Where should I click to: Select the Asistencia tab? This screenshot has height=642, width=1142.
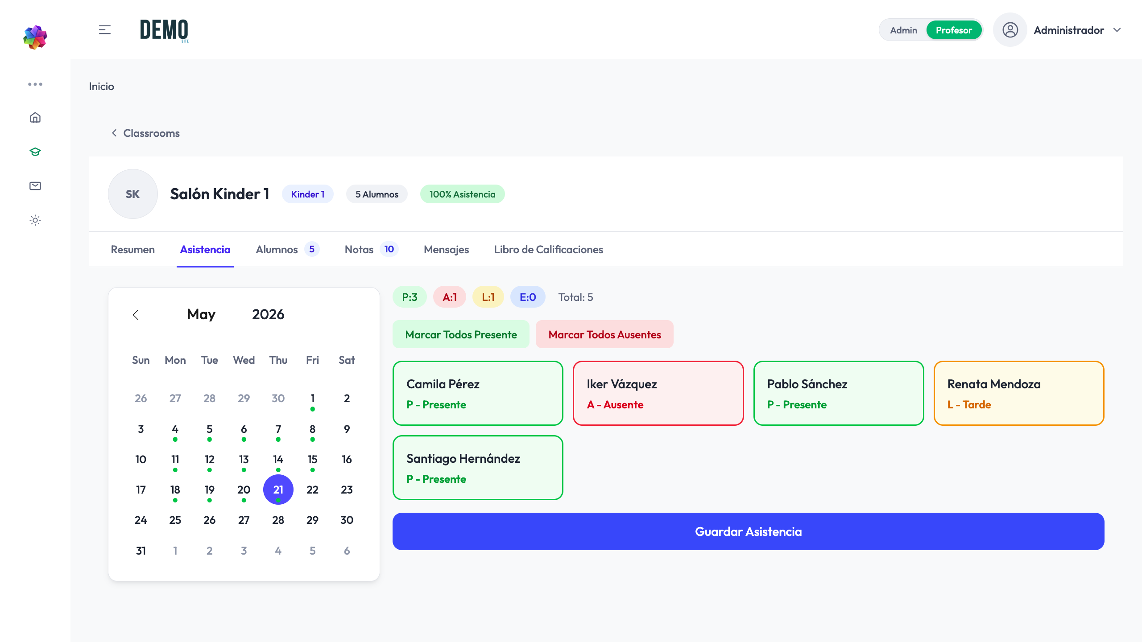point(205,250)
